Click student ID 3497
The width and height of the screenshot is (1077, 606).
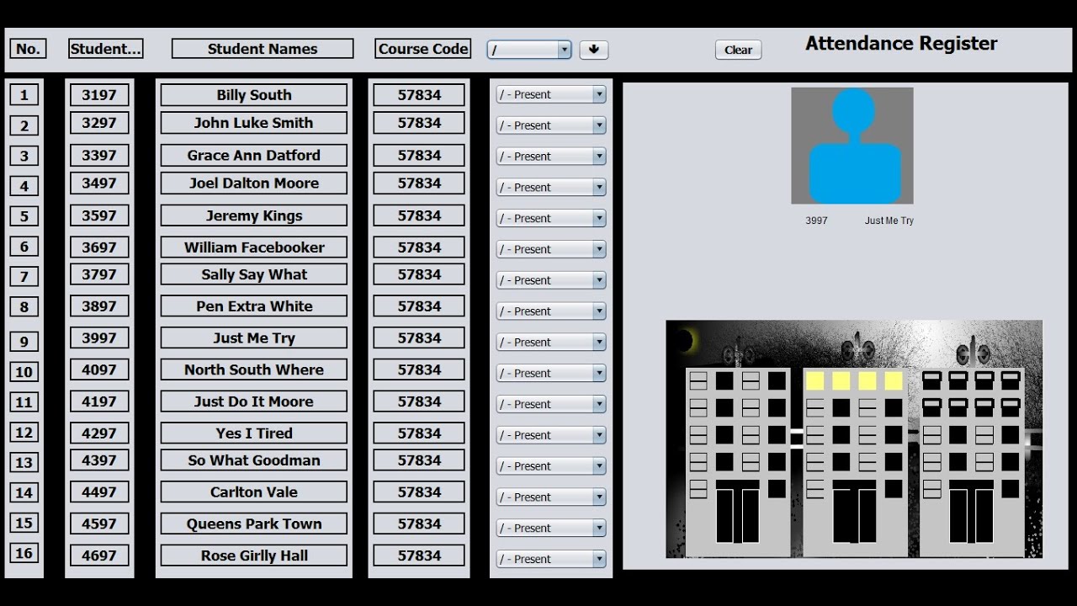[98, 183]
